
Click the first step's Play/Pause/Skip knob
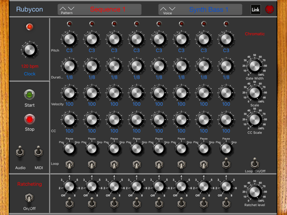pyautogui.click(x=69, y=149)
